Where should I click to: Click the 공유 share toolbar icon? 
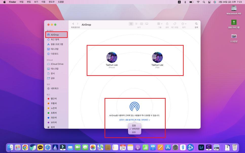pyautogui.click(x=167, y=24)
